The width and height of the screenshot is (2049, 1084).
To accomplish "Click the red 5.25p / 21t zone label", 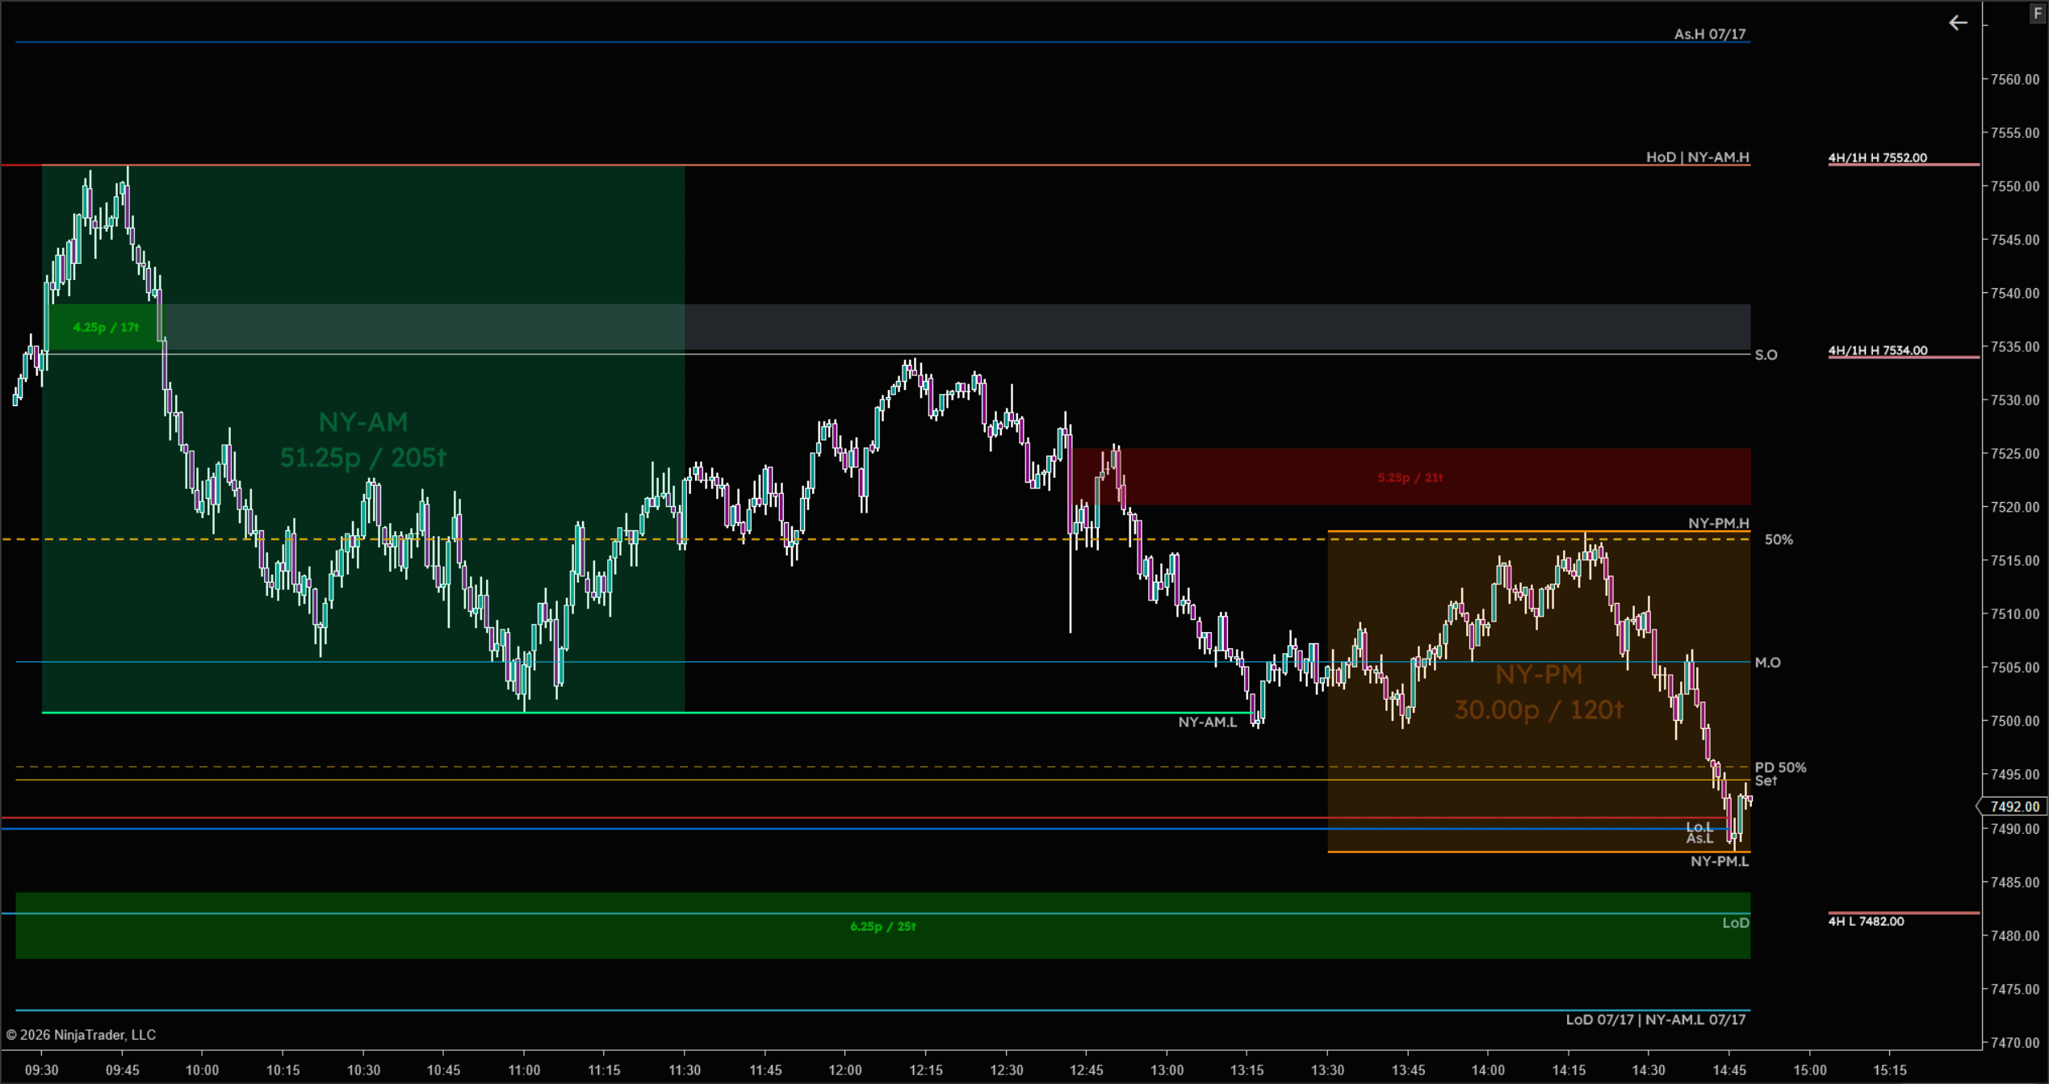I will [1410, 478].
